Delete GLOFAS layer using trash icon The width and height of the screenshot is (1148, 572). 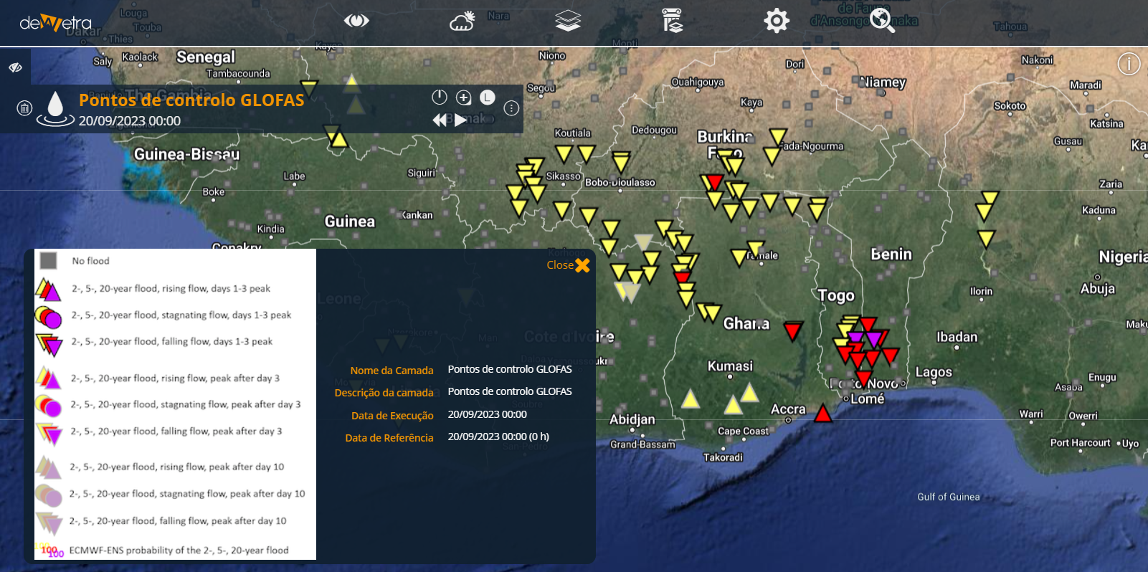[24, 108]
